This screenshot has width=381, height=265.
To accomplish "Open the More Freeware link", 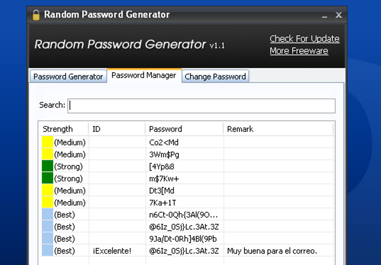I will (299, 51).
